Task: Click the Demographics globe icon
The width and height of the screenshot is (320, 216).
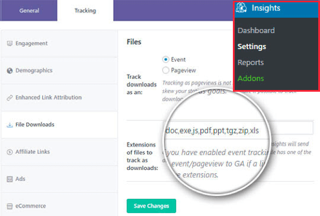Action: tap(10, 71)
